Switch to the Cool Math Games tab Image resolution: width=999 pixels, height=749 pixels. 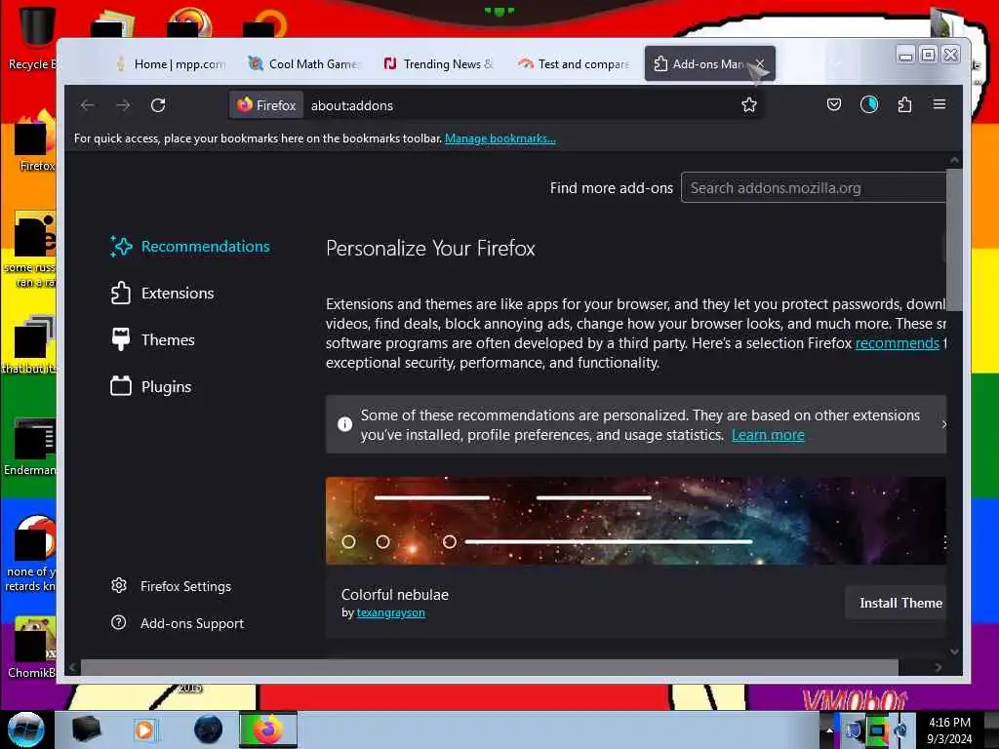[x=304, y=63]
